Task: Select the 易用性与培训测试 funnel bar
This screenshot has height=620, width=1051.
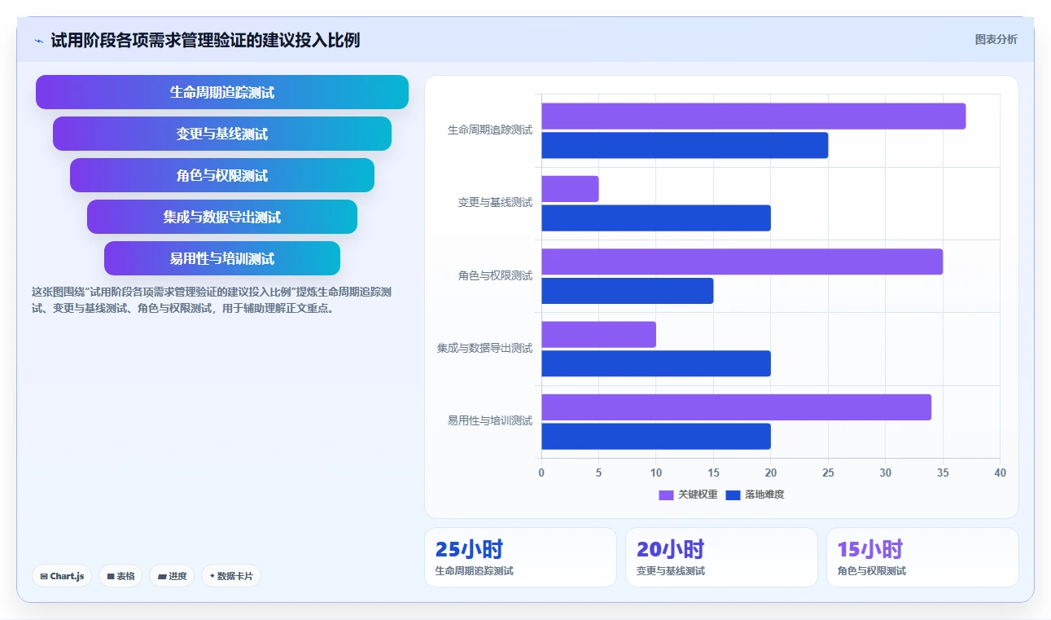Action: (222, 258)
